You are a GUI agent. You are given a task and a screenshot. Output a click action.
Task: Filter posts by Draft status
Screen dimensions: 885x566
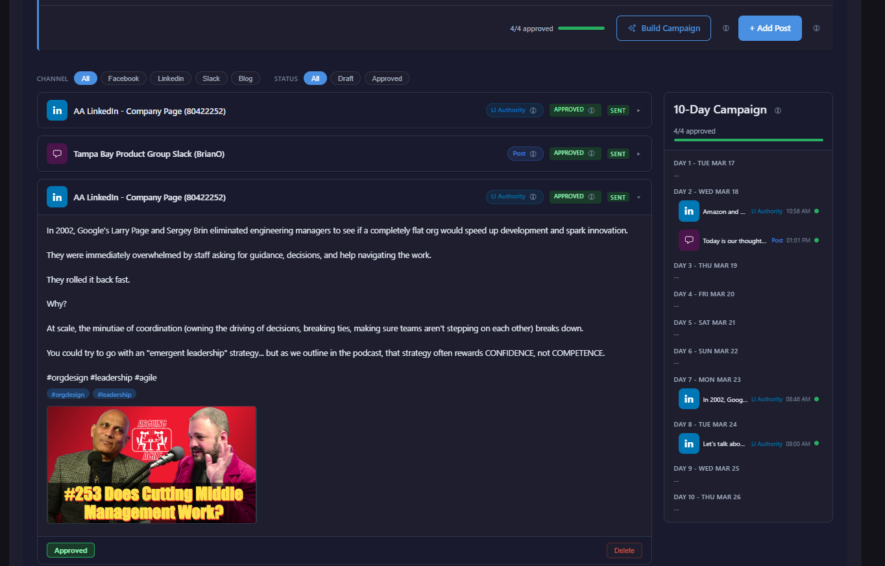pyautogui.click(x=346, y=78)
